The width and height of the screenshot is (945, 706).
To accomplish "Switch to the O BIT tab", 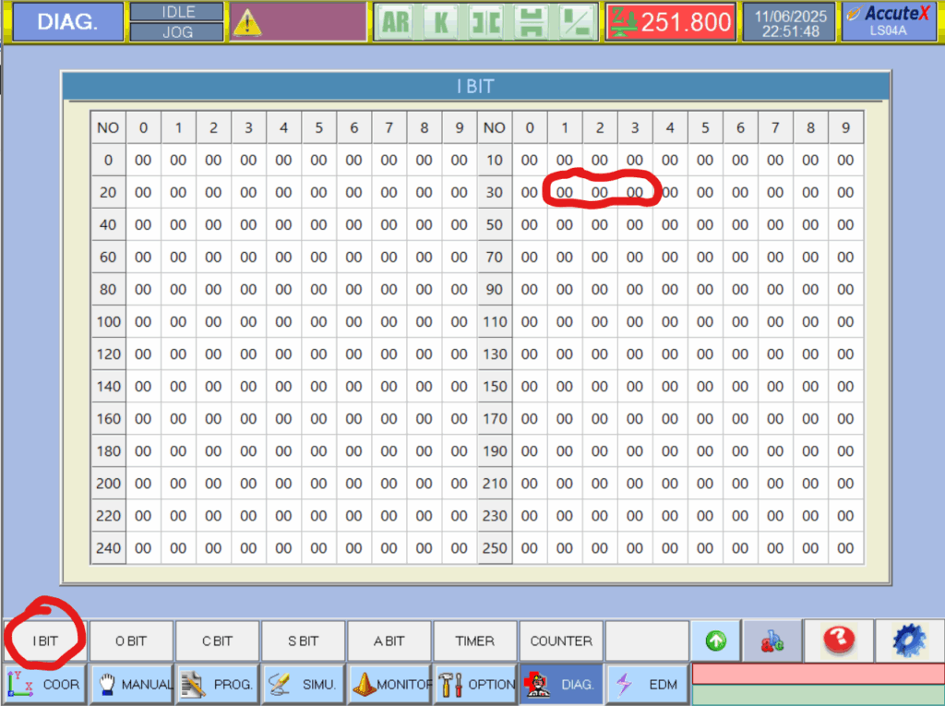I will click(131, 640).
